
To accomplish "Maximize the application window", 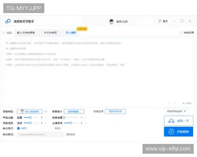I will 182,21.
